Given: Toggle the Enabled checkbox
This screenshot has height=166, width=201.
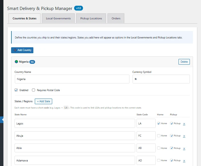Looking at the screenshot, I should pyautogui.click(x=16, y=90).
